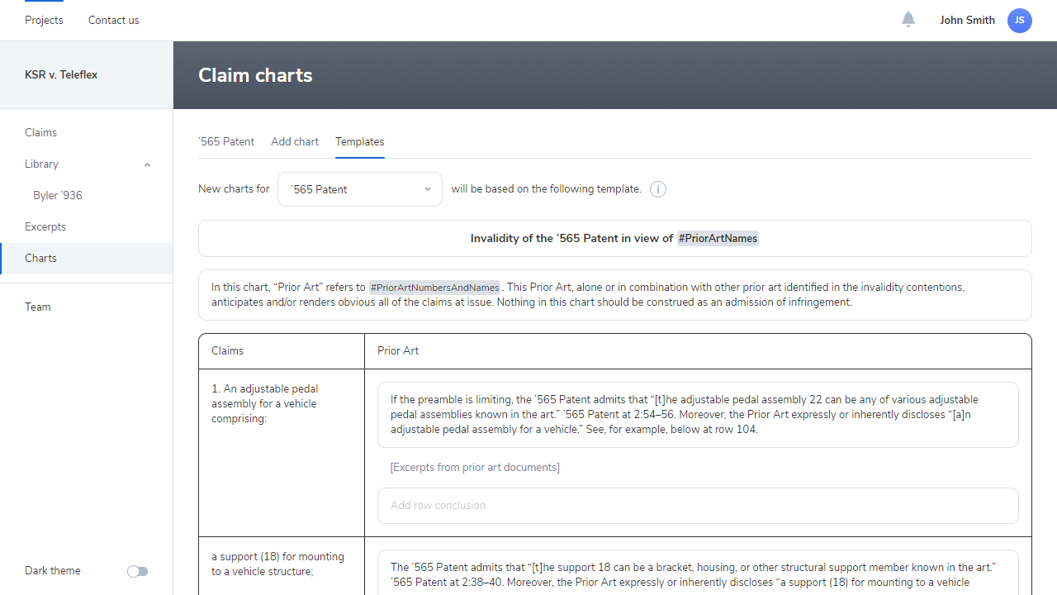
Task: Click the John Smith username
Action: click(x=967, y=20)
